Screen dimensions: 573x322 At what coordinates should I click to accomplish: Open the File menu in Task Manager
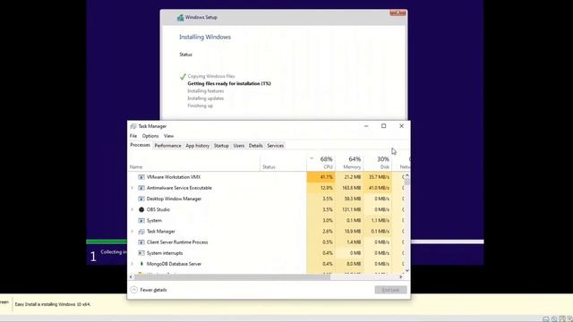coord(133,136)
